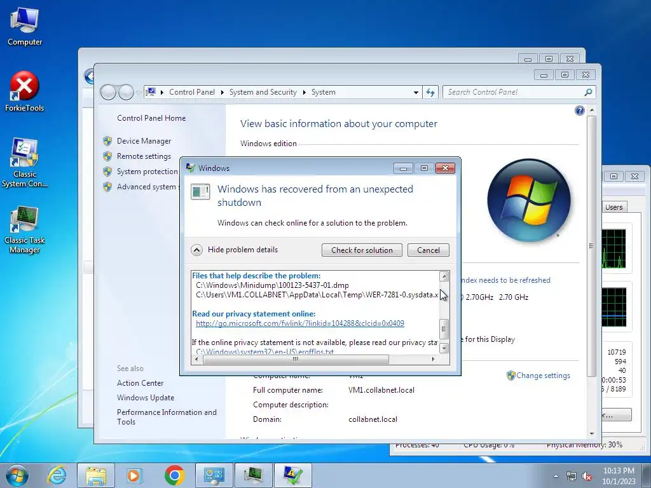Screen dimensions: 651x488
Task: Open Windows Update link
Action: pyautogui.click(x=146, y=398)
